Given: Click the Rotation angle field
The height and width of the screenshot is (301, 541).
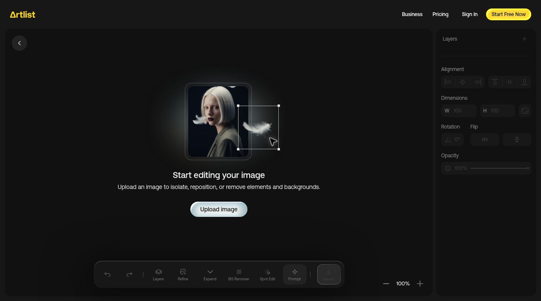Looking at the screenshot, I should point(452,139).
